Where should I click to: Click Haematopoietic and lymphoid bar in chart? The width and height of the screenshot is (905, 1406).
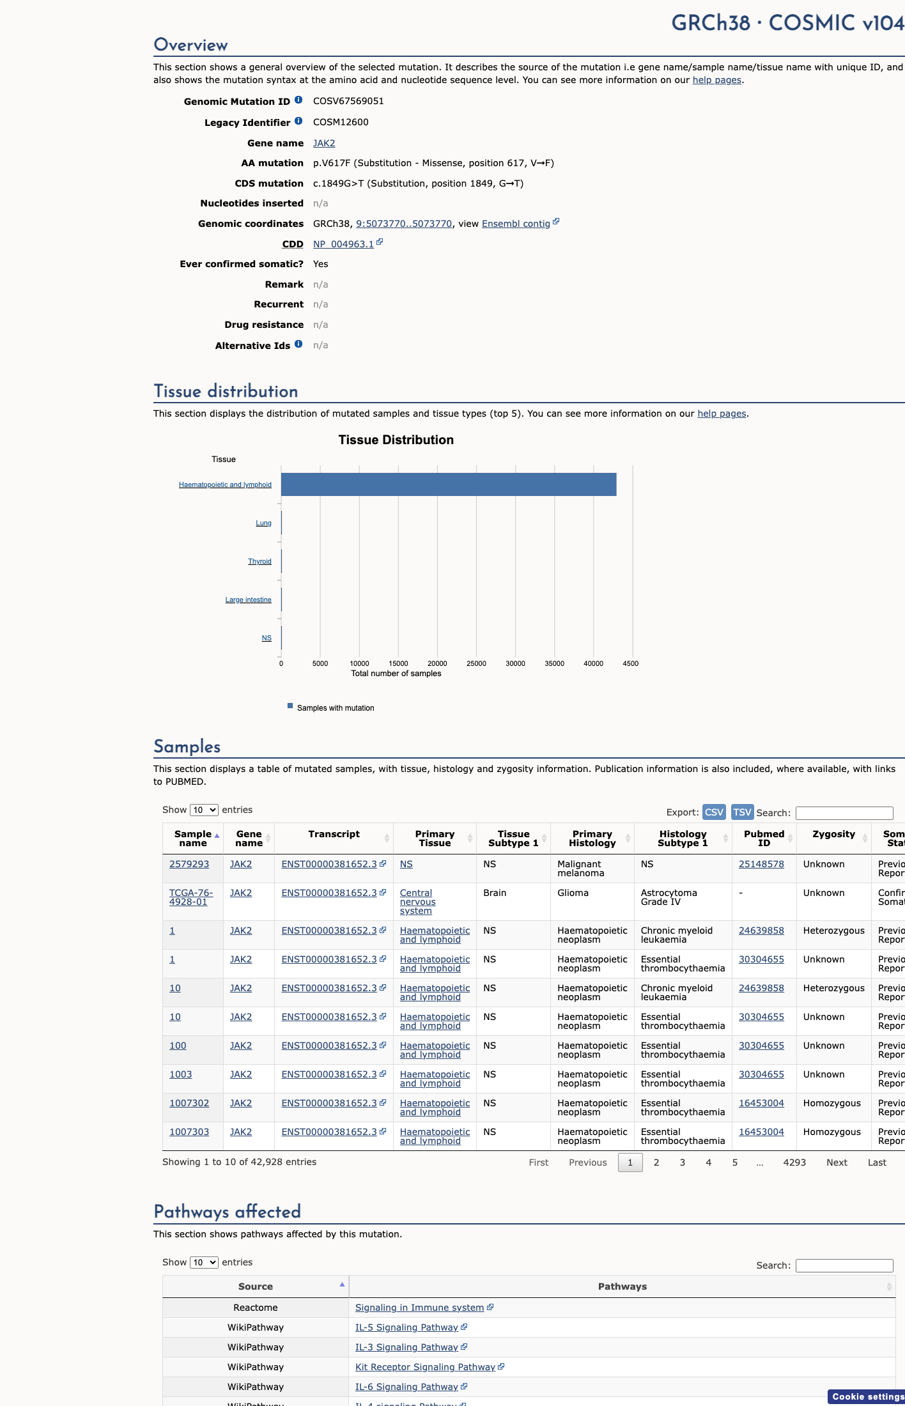pyautogui.click(x=449, y=484)
